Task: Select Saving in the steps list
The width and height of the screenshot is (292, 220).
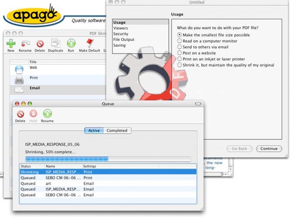Action: [x=140, y=45]
